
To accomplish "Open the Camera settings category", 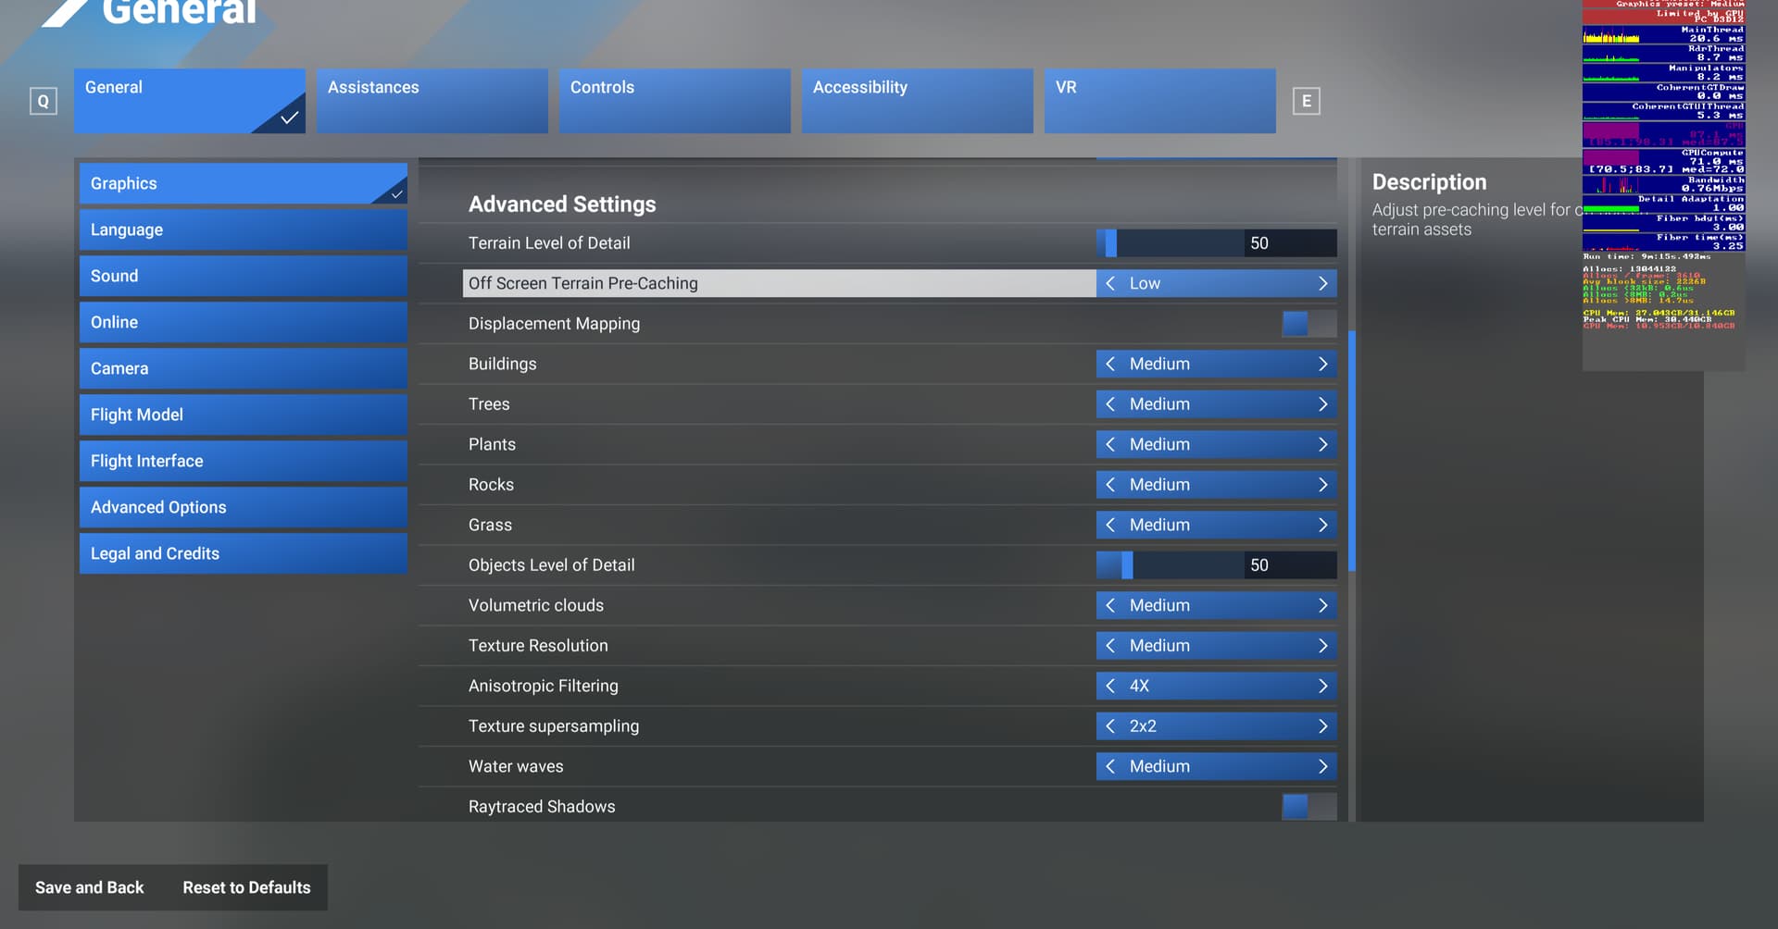I will [244, 368].
